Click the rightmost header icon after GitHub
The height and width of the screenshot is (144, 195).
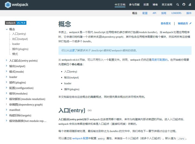[x=190, y=5]
